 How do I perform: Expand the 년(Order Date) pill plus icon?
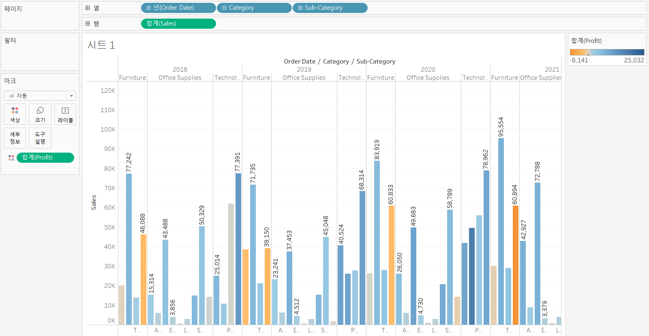click(x=149, y=8)
